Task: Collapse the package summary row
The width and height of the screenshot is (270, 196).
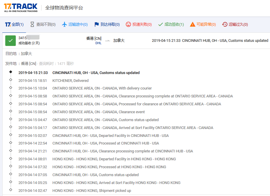Action: (134, 41)
